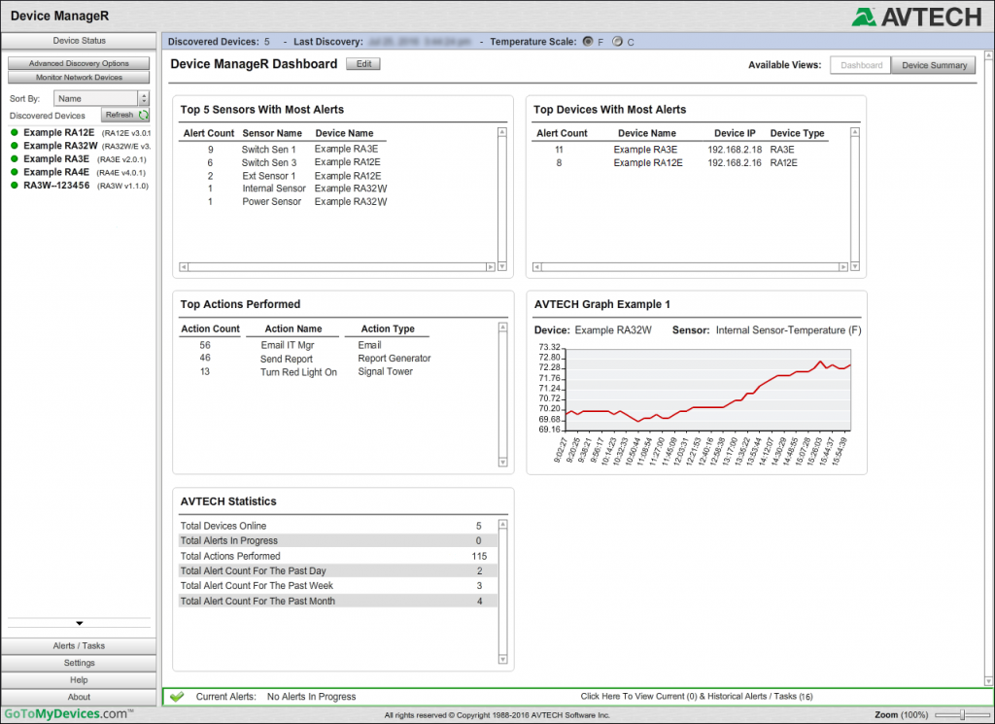Click Monitor Network Devices
Image resolution: width=995 pixels, height=724 pixels.
tap(78, 77)
